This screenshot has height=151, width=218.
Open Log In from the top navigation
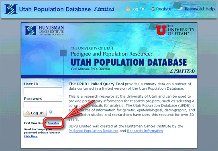(x=138, y=9)
